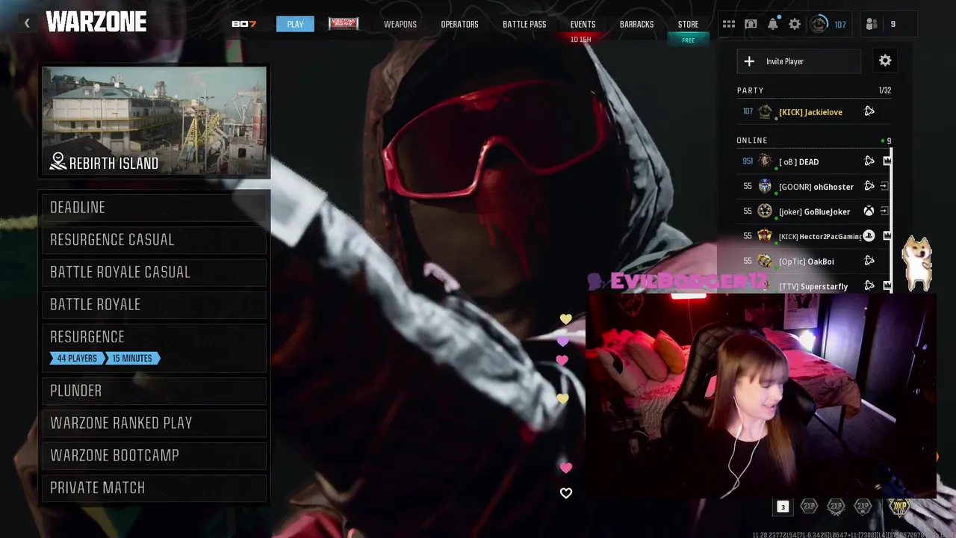Click Invite Player button
Image resolution: width=956 pixels, height=538 pixels.
(799, 61)
